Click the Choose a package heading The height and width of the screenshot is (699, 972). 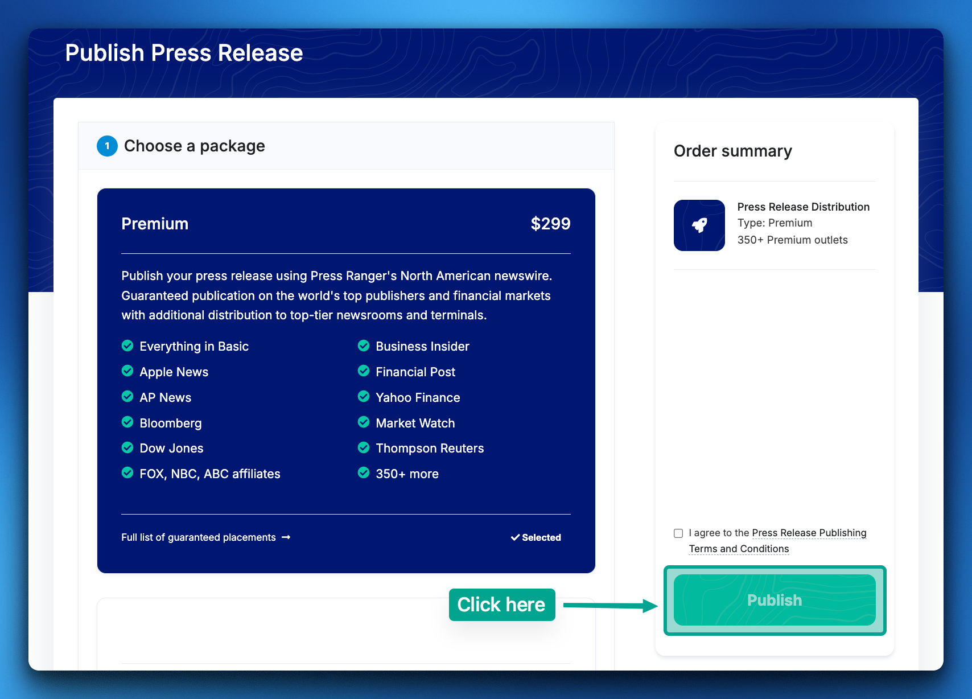point(195,146)
